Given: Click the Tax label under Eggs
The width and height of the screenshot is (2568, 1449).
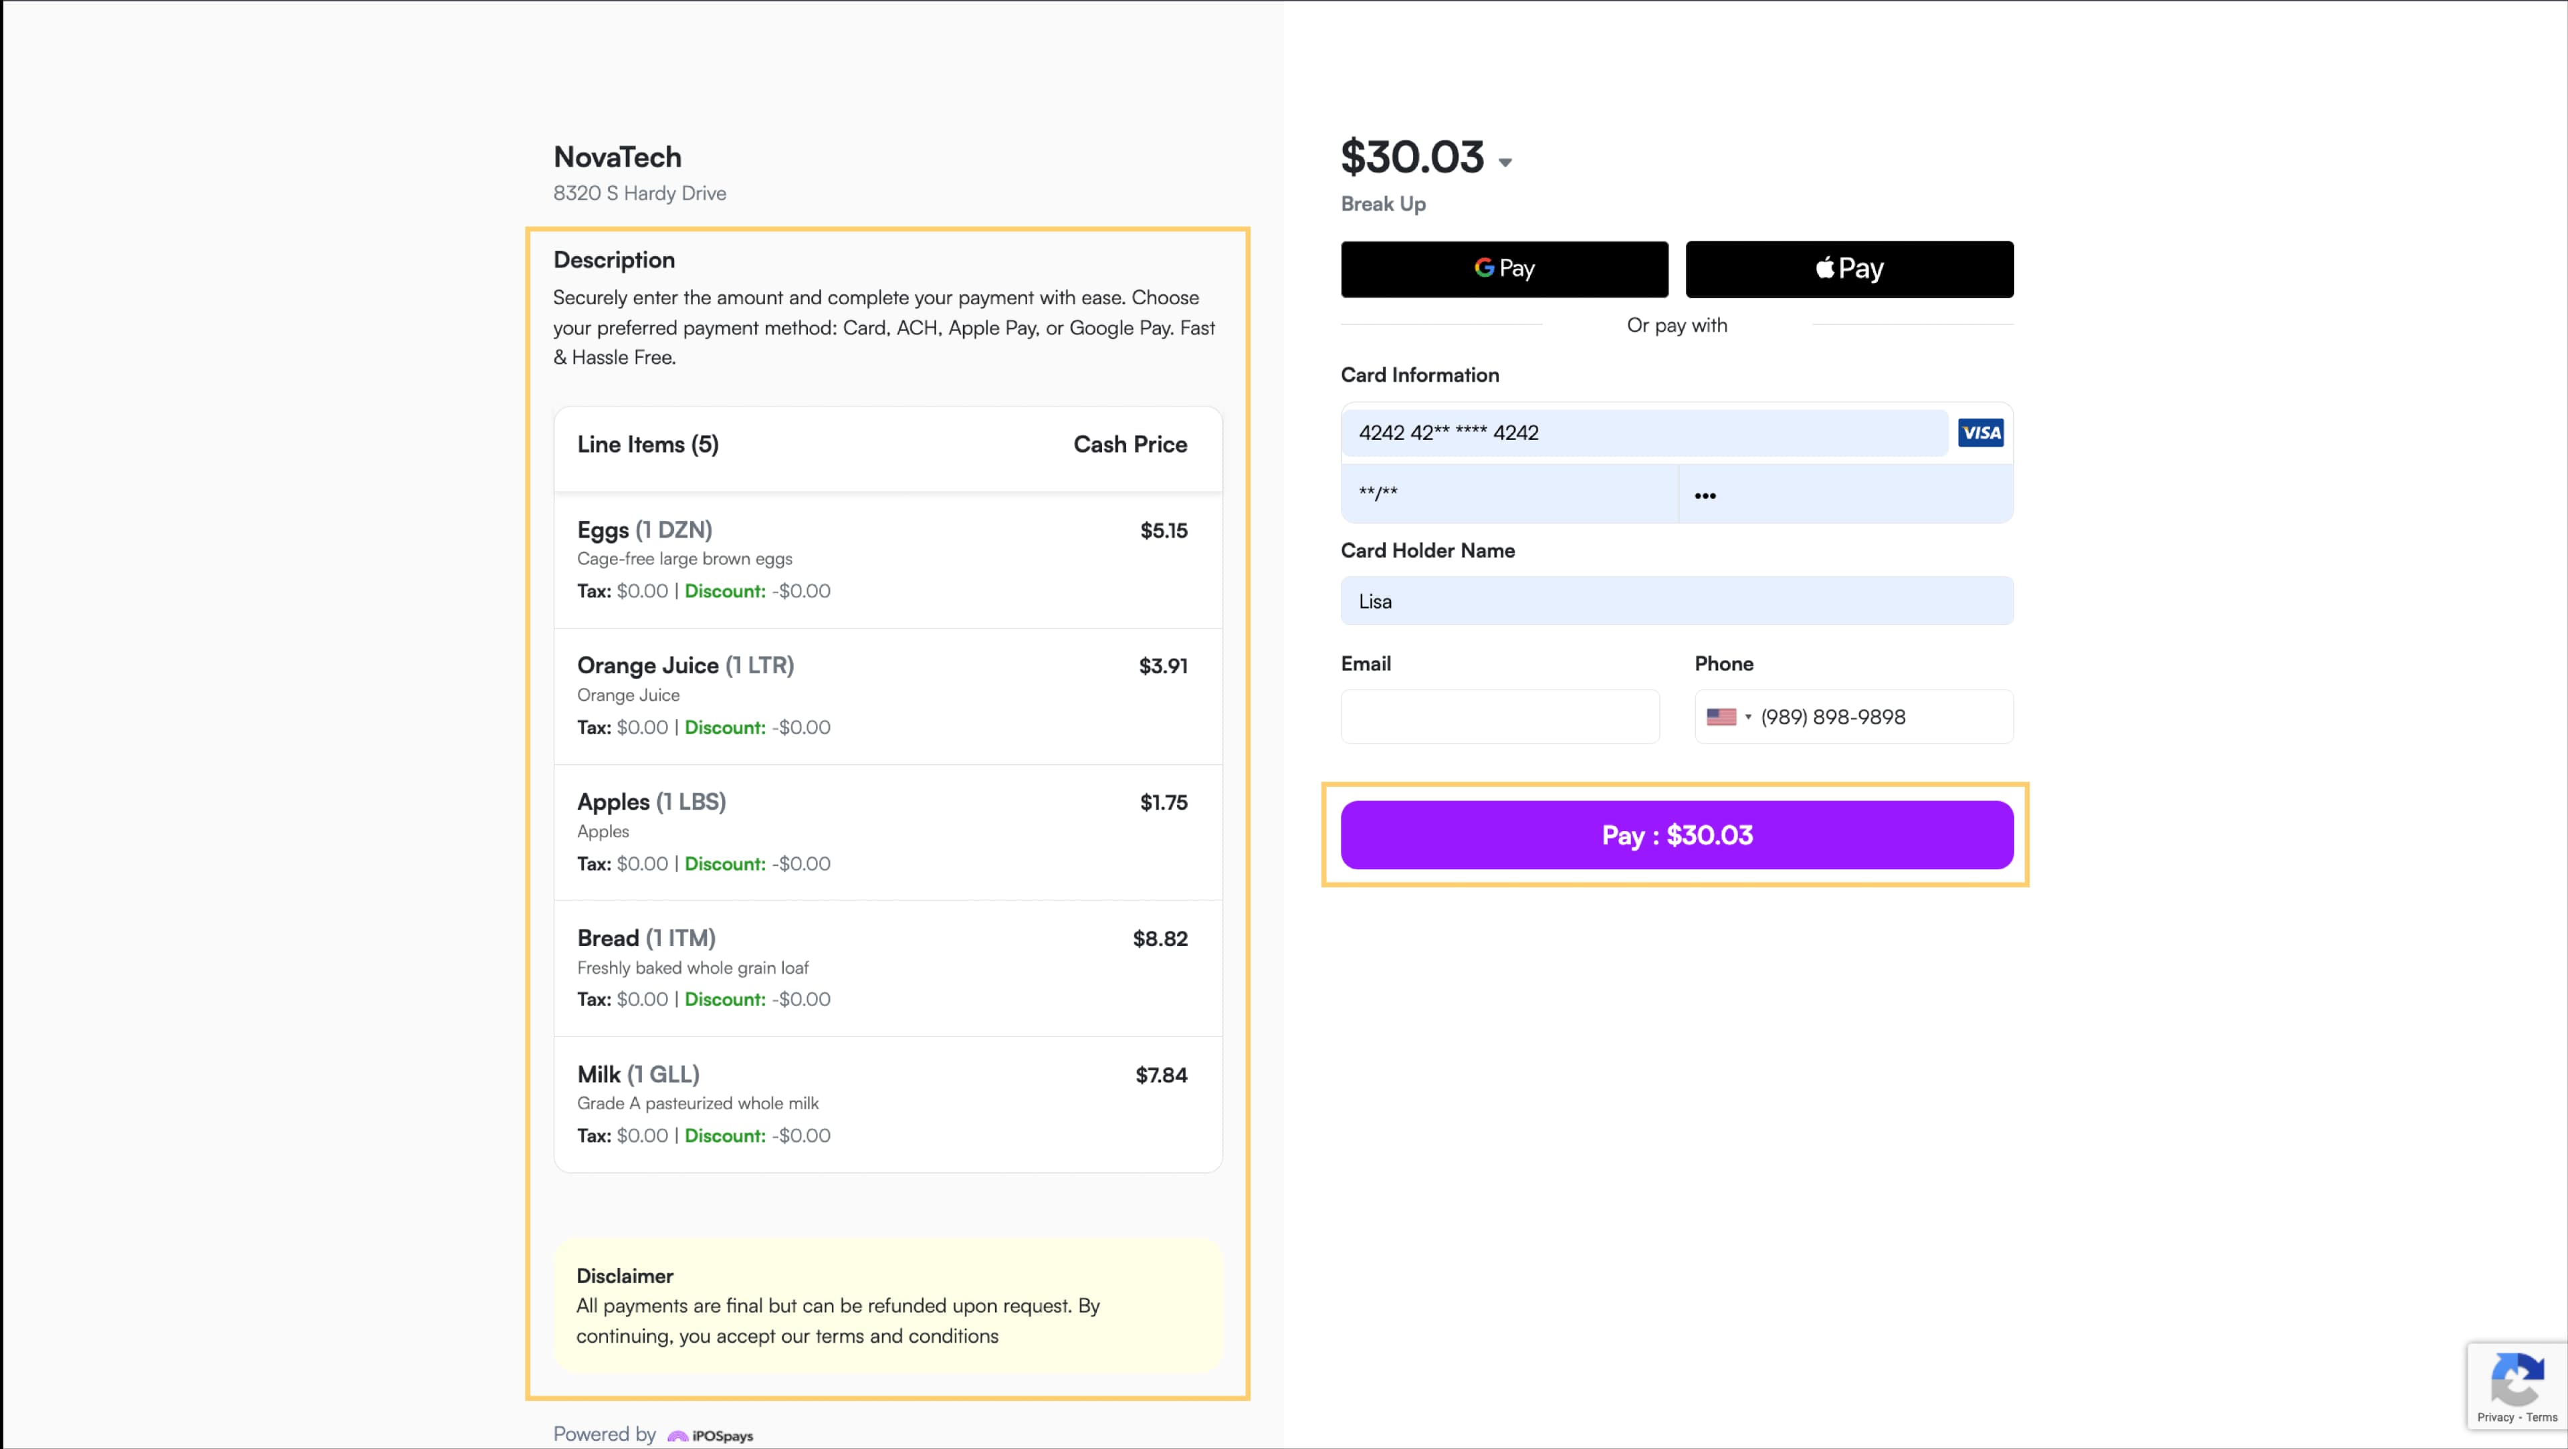Looking at the screenshot, I should click(594, 591).
